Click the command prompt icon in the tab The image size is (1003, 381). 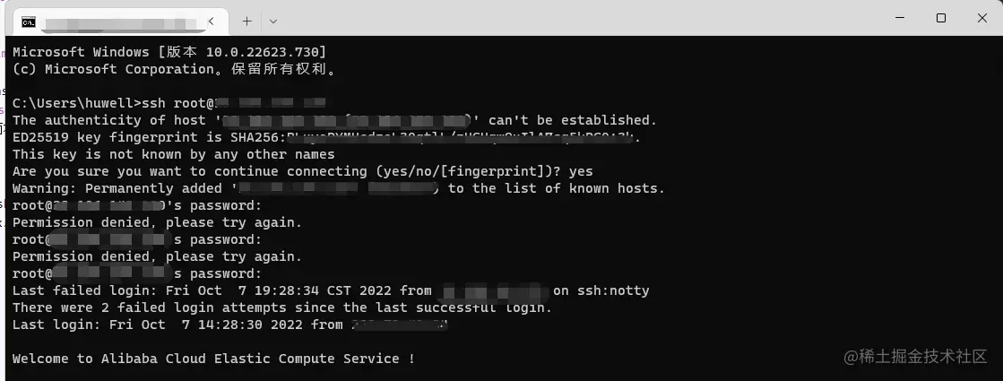point(29,21)
